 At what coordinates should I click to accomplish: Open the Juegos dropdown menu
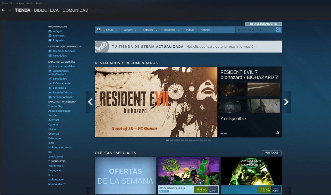(130, 30)
